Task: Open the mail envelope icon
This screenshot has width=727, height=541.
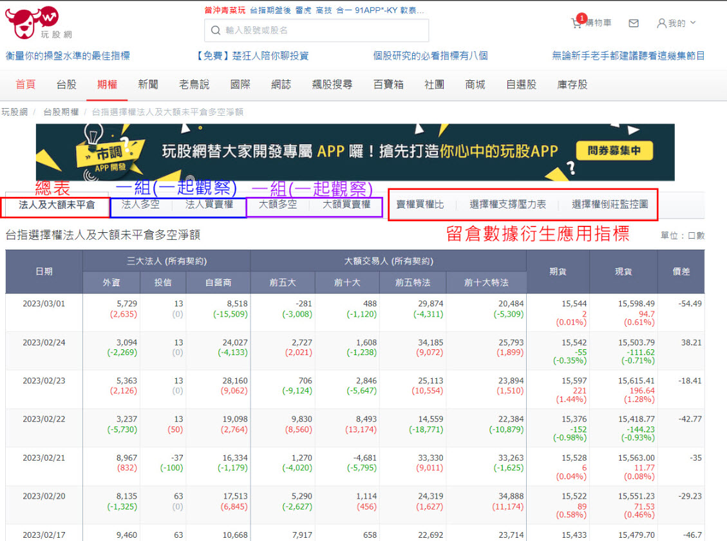Action: pos(634,23)
